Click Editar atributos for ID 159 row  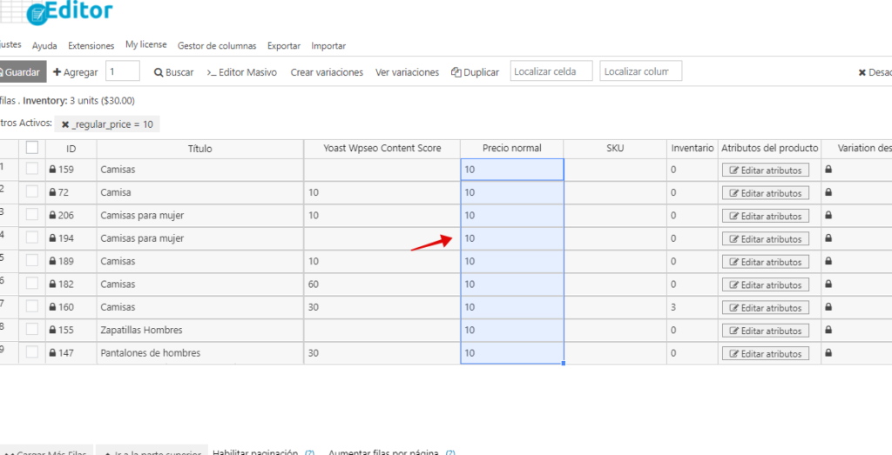(765, 171)
